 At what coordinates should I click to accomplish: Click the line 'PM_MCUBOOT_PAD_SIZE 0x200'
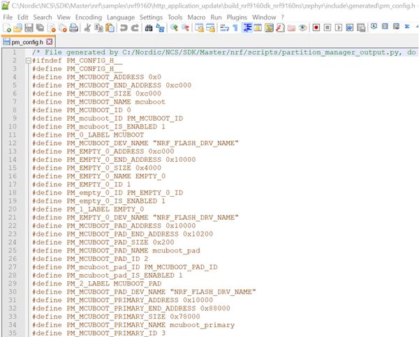(x=103, y=242)
